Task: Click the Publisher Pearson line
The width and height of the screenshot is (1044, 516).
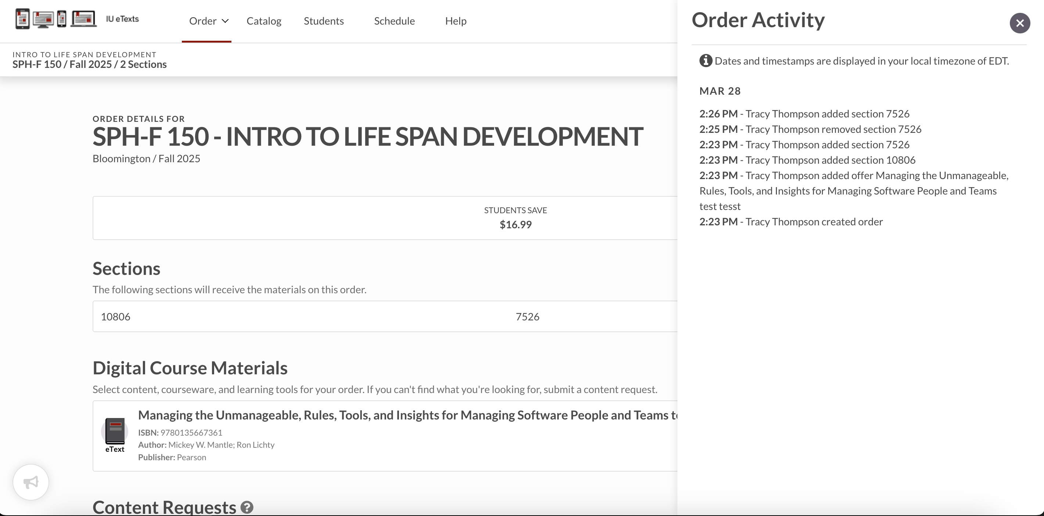Action: (x=172, y=457)
